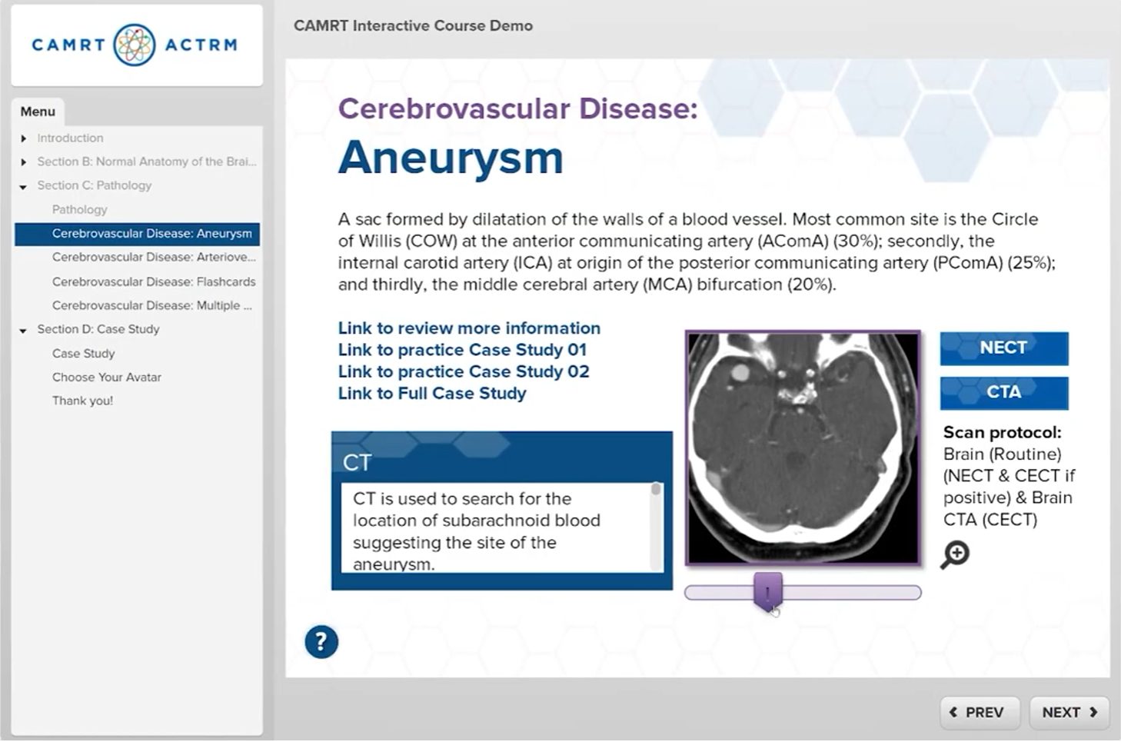Open Choose Your Avatar item
This screenshot has height=742, width=1121.
tap(107, 378)
